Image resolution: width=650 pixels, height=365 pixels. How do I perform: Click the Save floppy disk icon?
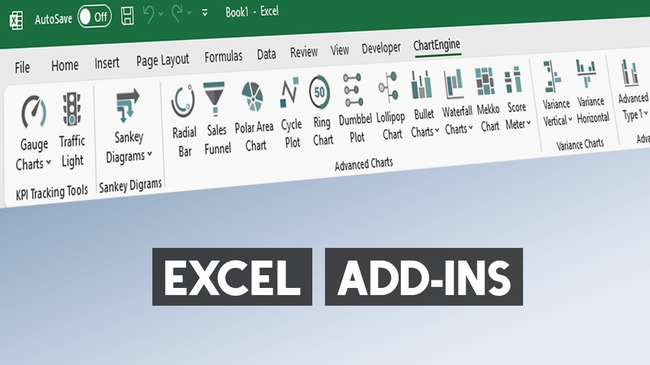[x=127, y=16]
